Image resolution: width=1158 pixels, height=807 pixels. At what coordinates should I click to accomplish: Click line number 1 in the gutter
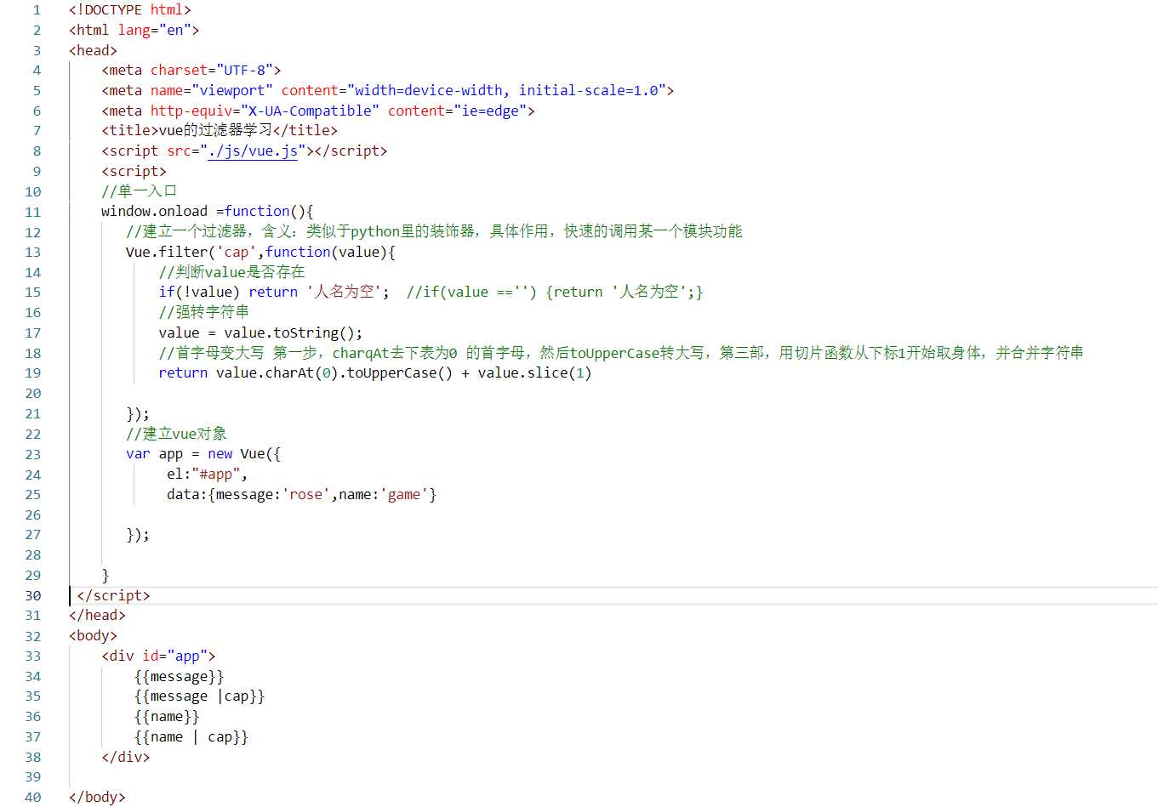pos(37,10)
